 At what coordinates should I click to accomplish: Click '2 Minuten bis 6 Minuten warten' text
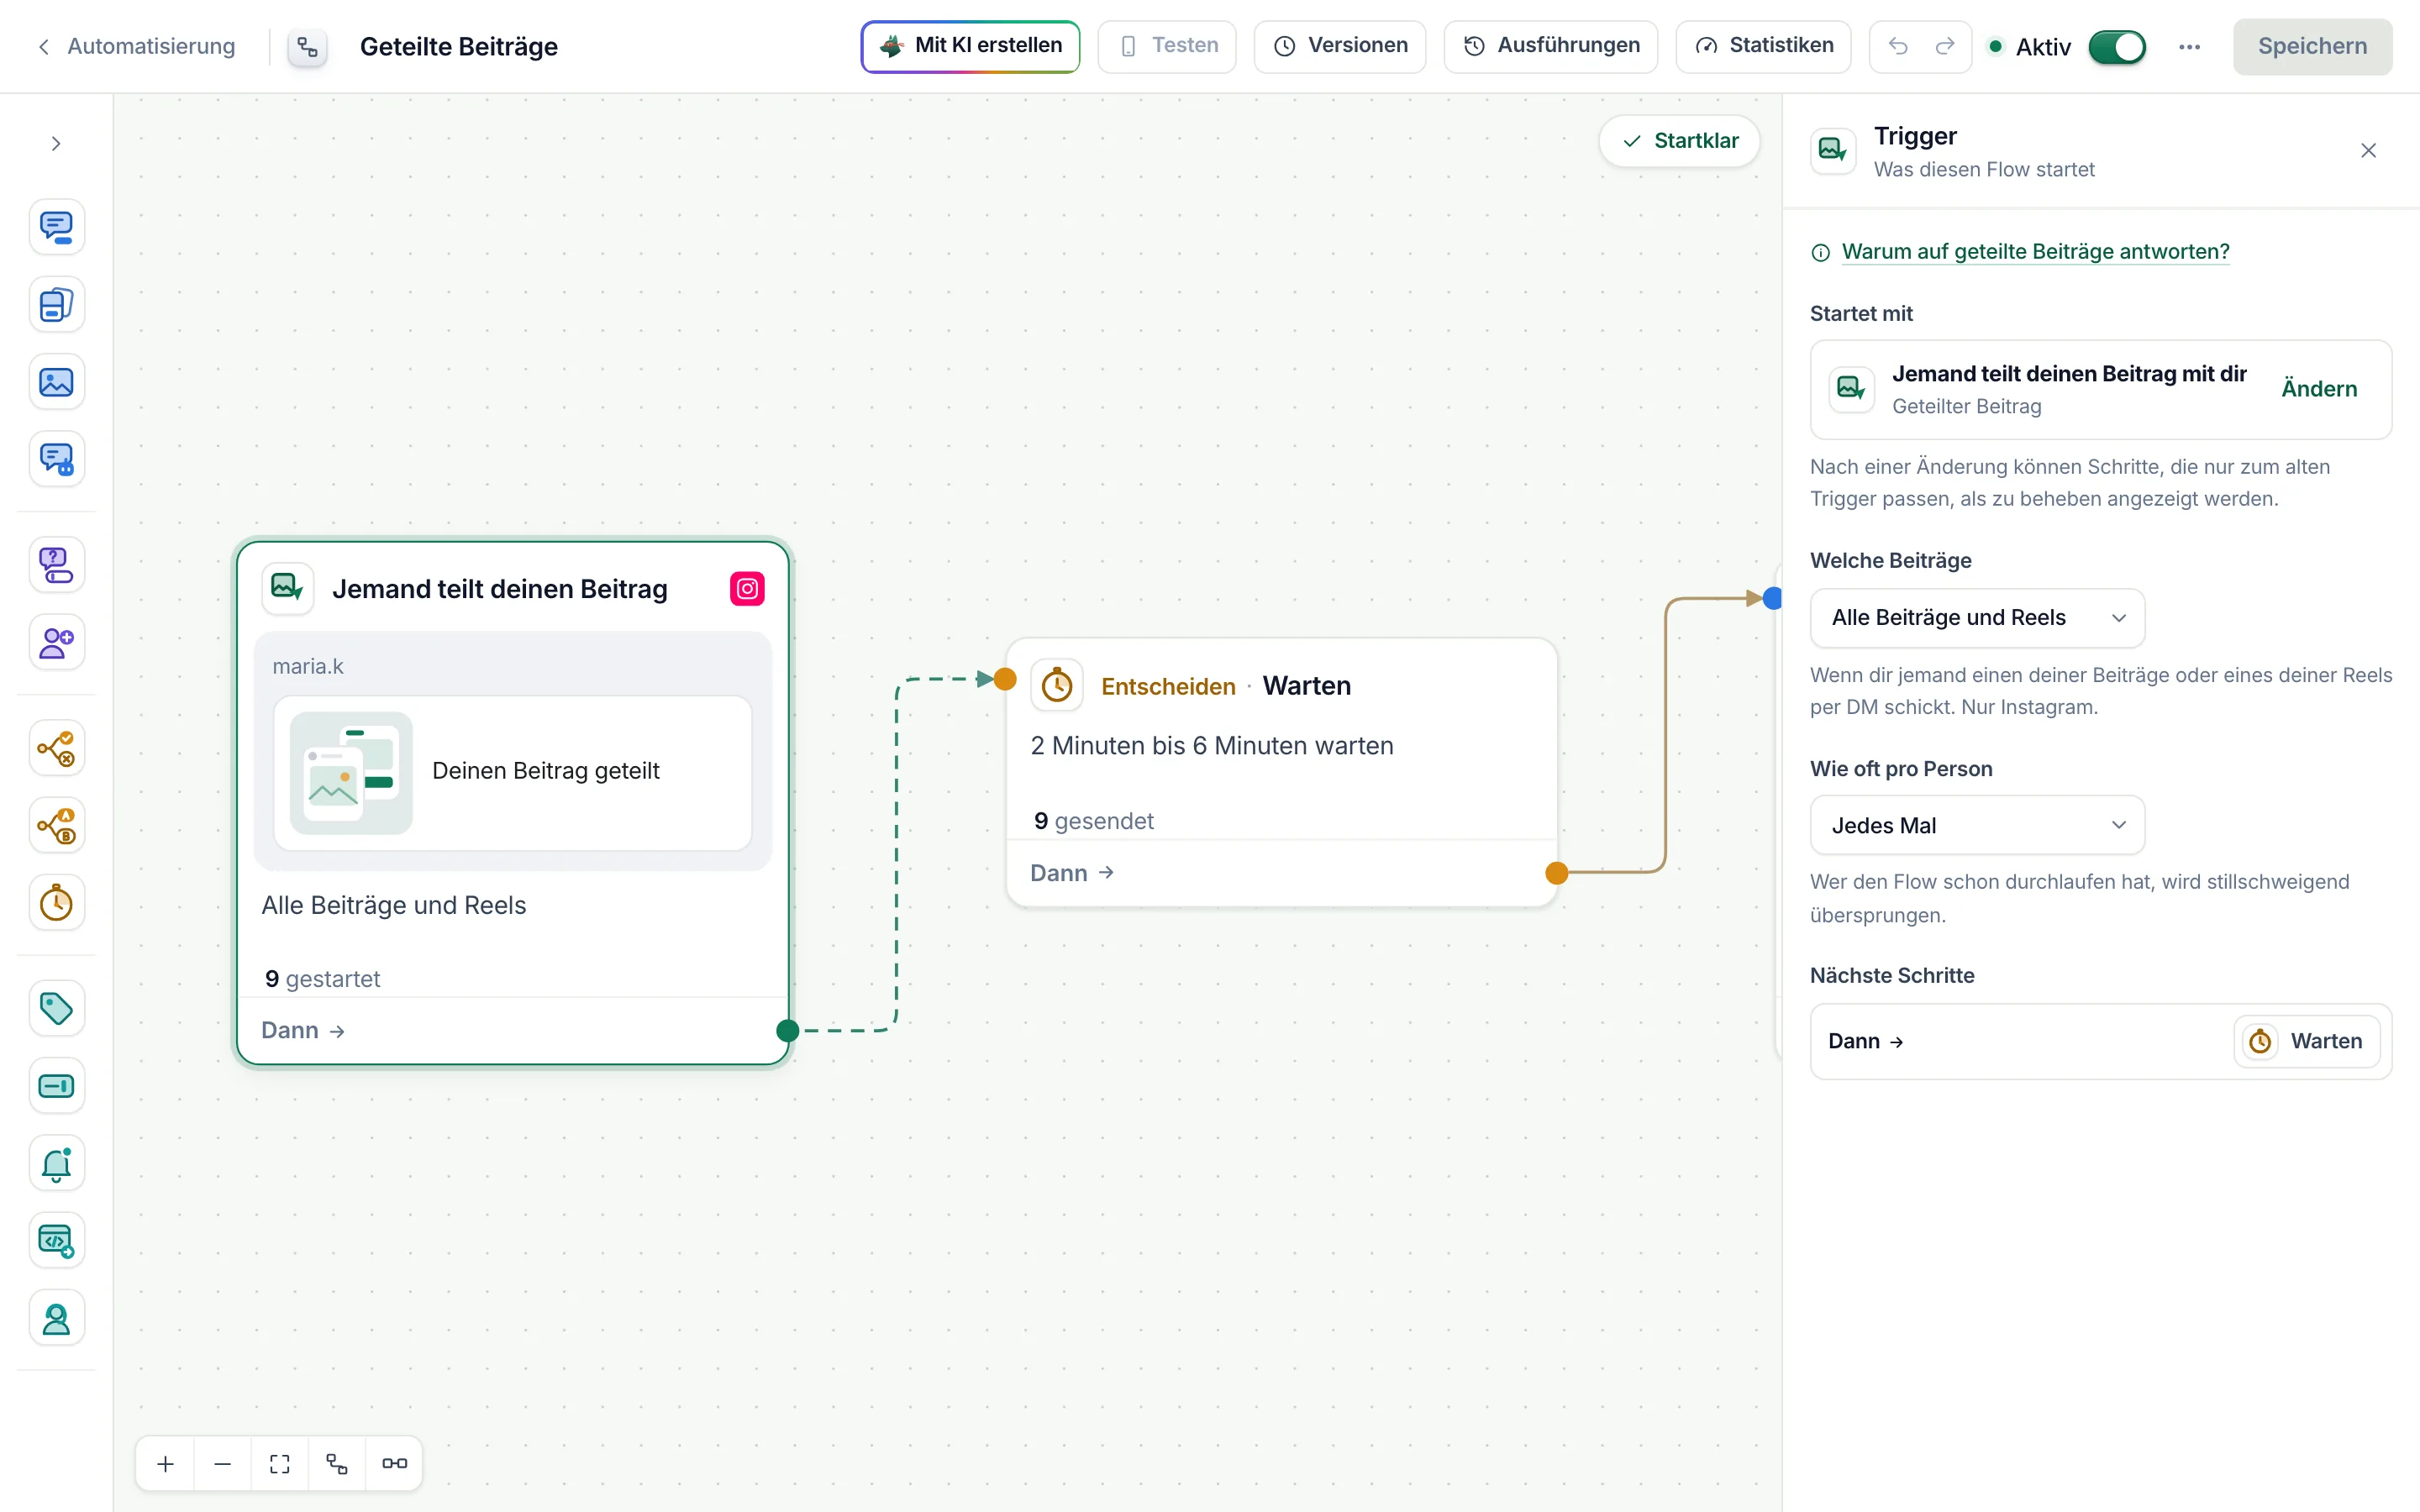[x=1212, y=746]
